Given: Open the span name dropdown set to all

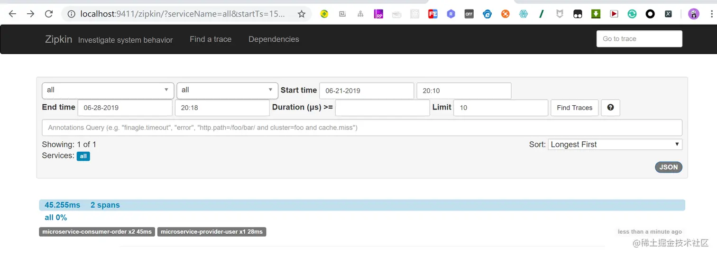Looking at the screenshot, I should tap(227, 90).
